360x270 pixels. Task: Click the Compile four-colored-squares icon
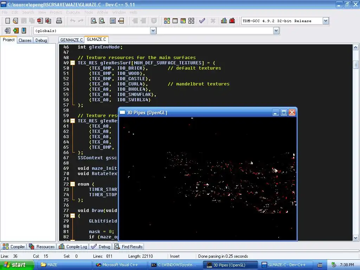click(x=167, y=21)
